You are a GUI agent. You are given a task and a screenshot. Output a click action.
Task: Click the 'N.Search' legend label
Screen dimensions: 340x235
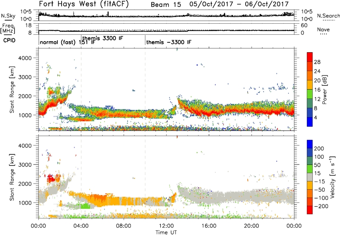[328, 16]
